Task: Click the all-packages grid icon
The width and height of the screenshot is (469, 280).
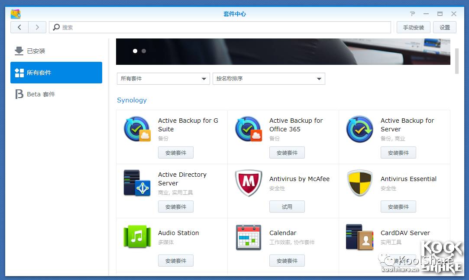Action: tap(19, 73)
